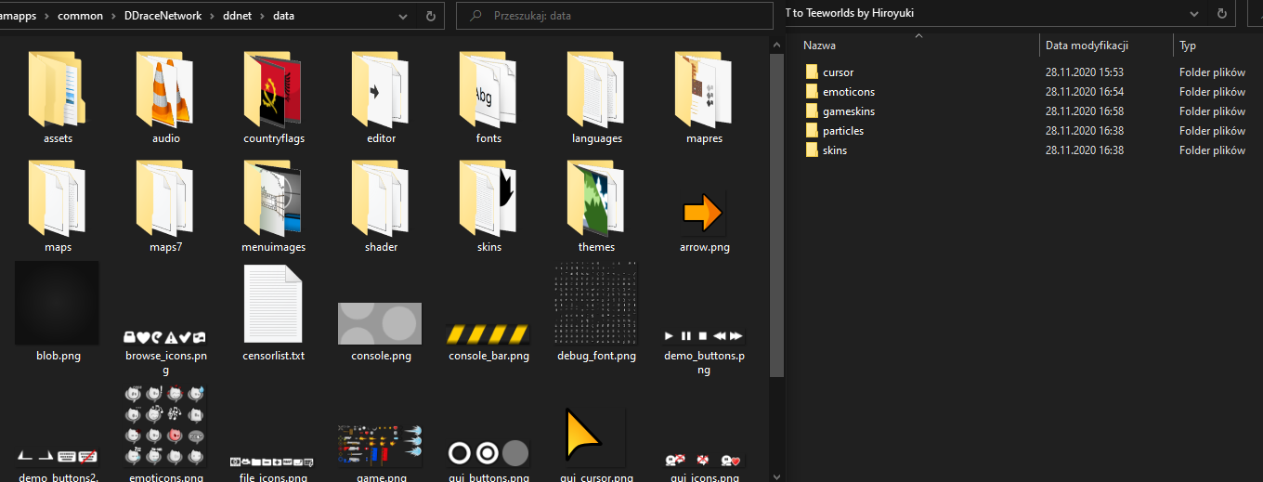This screenshot has height=482, width=1263.
Task: Open the audio folder with traffic cone
Action: 165,89
